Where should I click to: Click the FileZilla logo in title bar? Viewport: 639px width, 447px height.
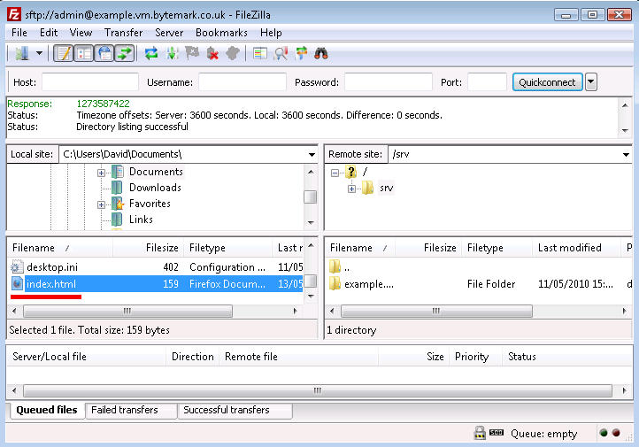pyautogui.click(x=14, y=15)
